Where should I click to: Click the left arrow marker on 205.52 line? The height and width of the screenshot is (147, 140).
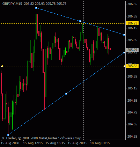click(x=2, y=66)
